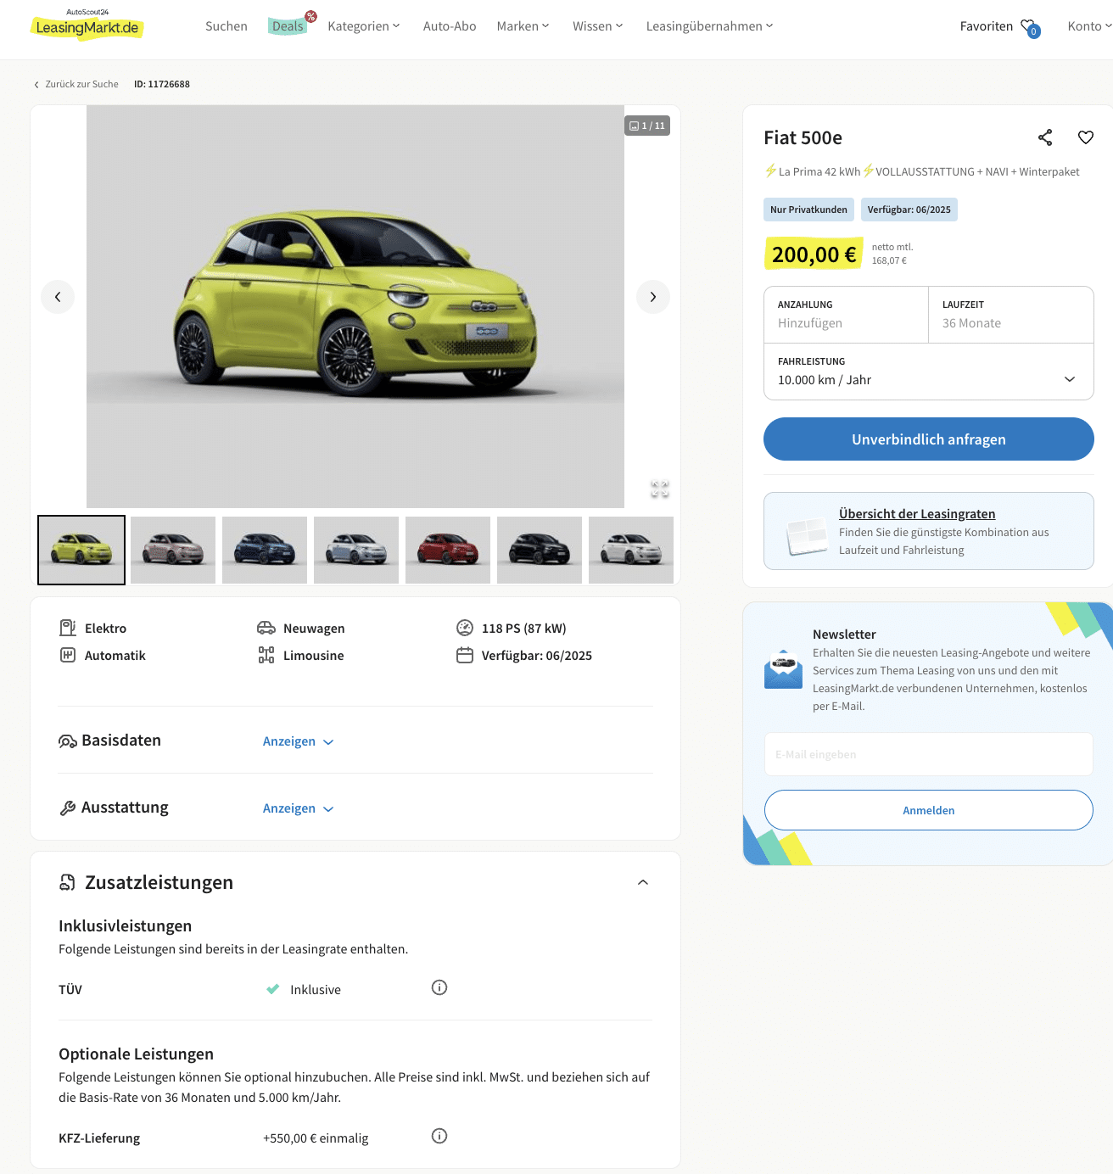Collapse the Zusatzleistungen section

coord(643,882)
